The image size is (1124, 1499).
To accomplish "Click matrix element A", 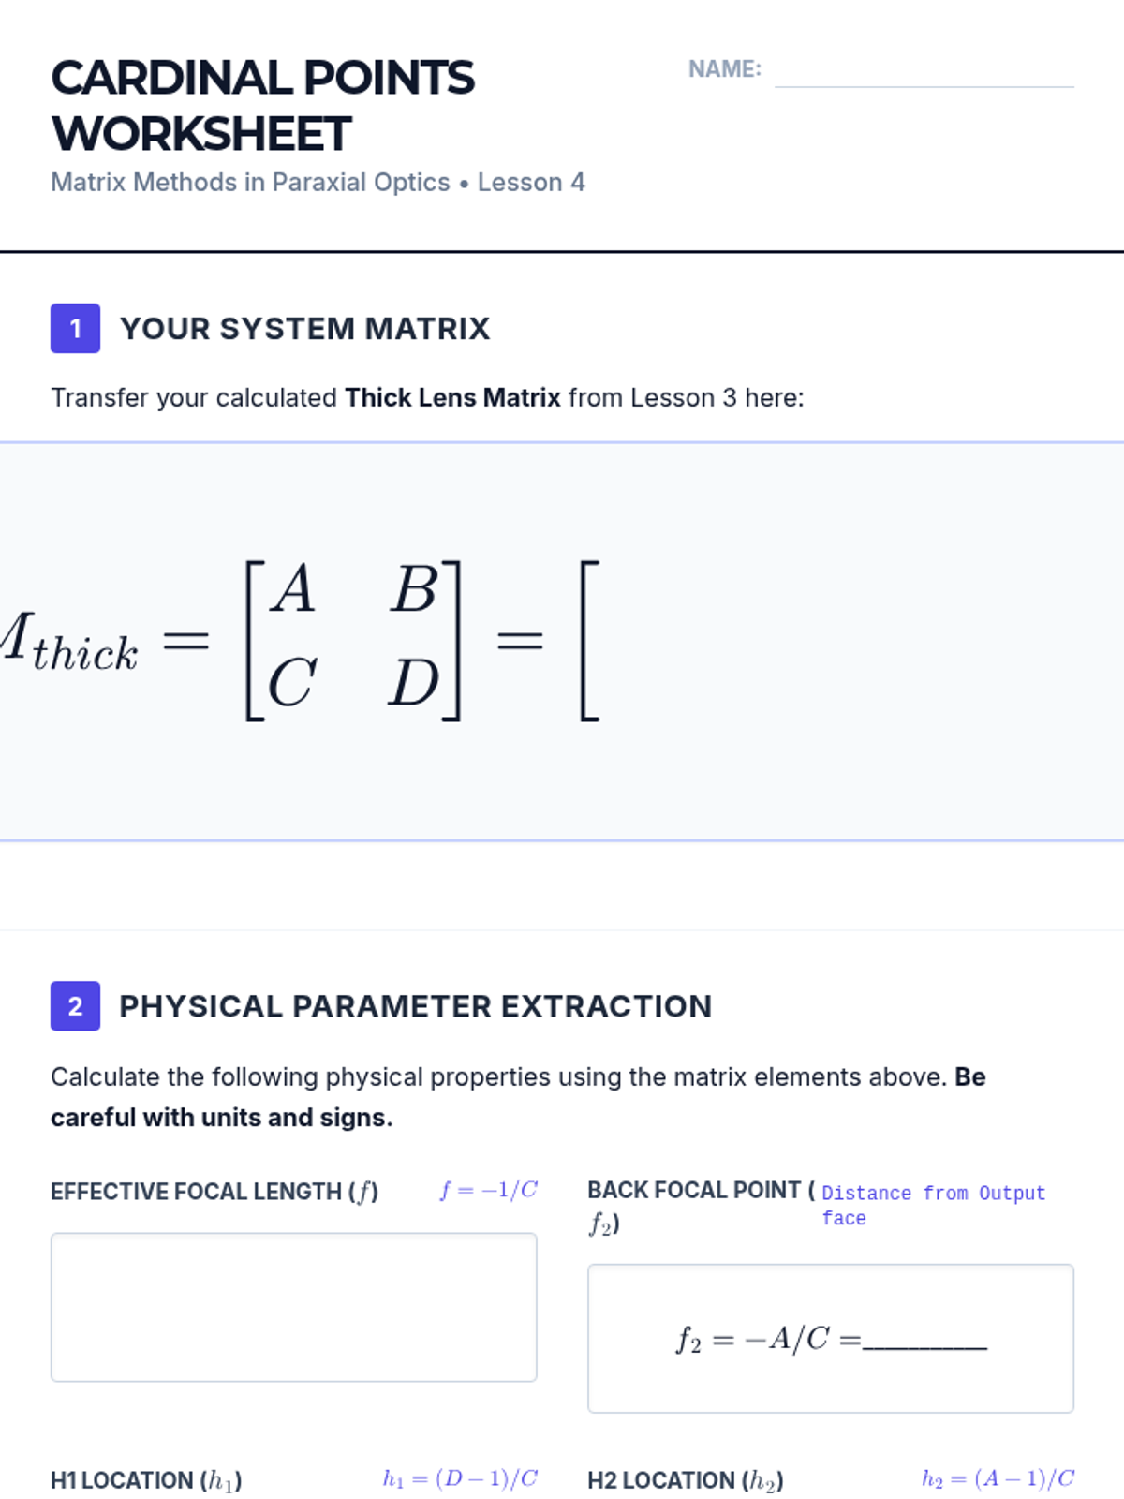I will click(293, 589).
